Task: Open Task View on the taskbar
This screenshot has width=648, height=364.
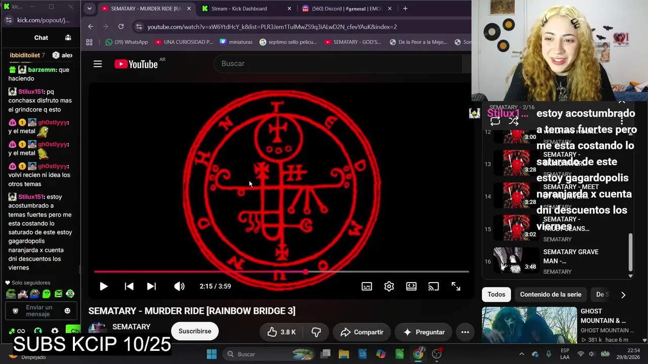Action: pos(326,354)
